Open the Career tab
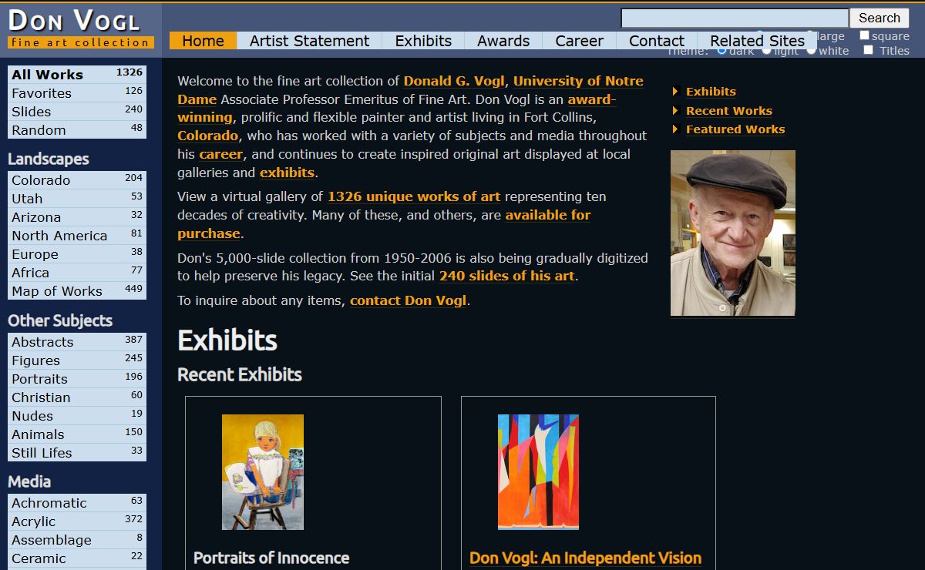 [x=580, y=41]
